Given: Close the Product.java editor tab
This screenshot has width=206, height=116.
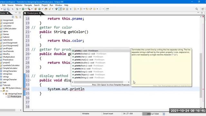Looking at the screenshot, I should click(x=40, y=13).
